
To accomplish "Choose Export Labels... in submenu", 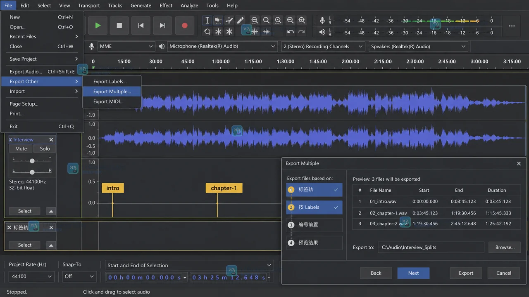I will [112, 82].
